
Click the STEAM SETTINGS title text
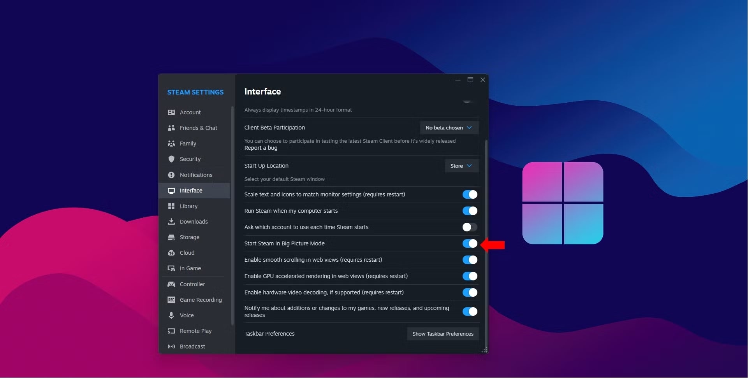(x=195, y=92)
